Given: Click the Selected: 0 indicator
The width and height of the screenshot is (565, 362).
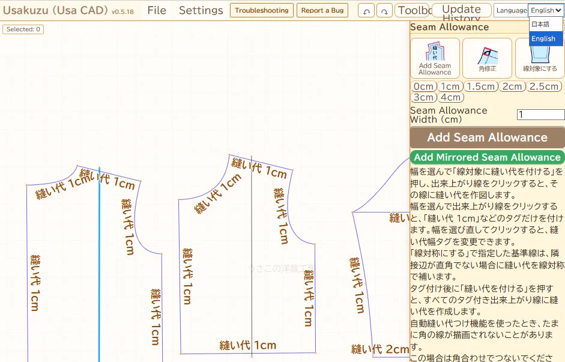Looking at the screenshot, I should [23, 29].
